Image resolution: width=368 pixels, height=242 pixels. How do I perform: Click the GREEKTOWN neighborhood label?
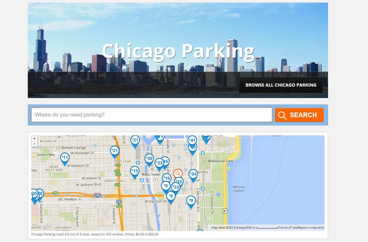point(114,181)
